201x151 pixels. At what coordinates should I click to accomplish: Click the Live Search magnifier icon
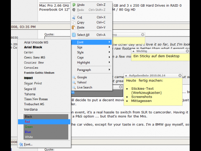[x=74, y=87]
